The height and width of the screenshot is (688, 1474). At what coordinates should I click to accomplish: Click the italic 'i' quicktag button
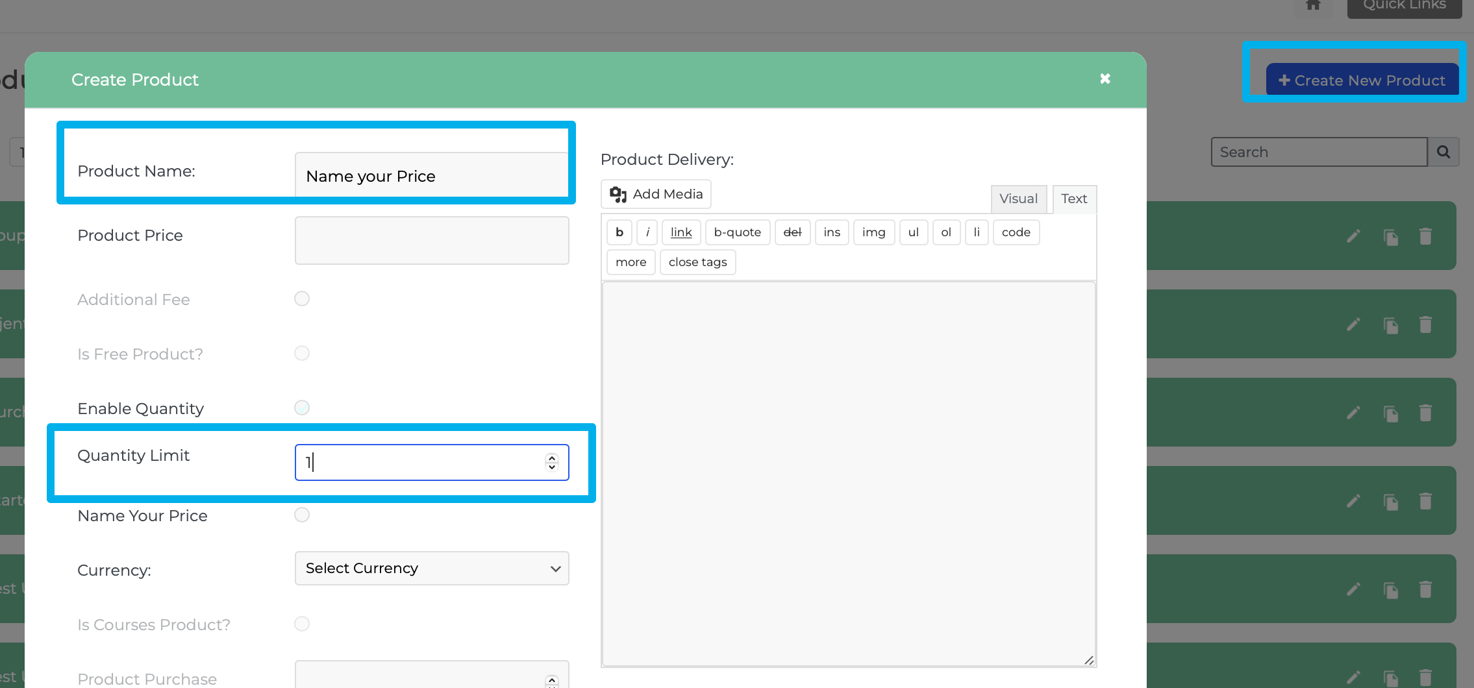pyautogui.click(x=647, y=232)
